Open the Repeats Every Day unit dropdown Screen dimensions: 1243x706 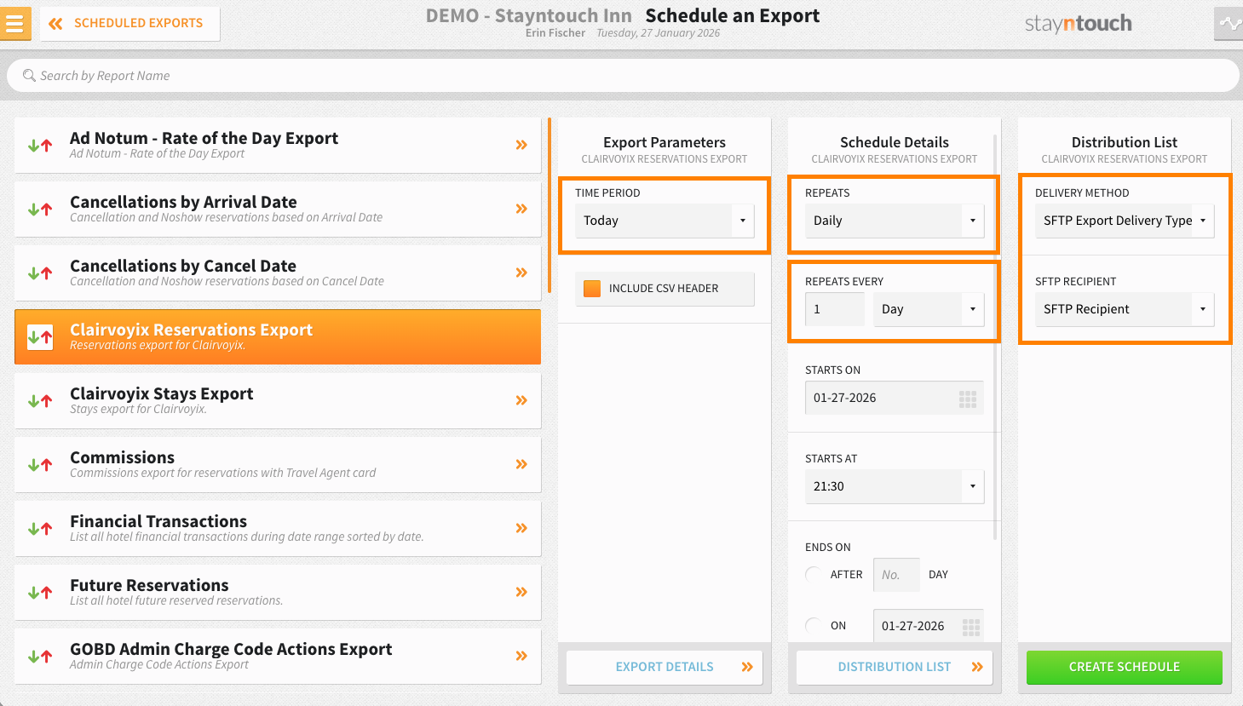coord(929,309)
